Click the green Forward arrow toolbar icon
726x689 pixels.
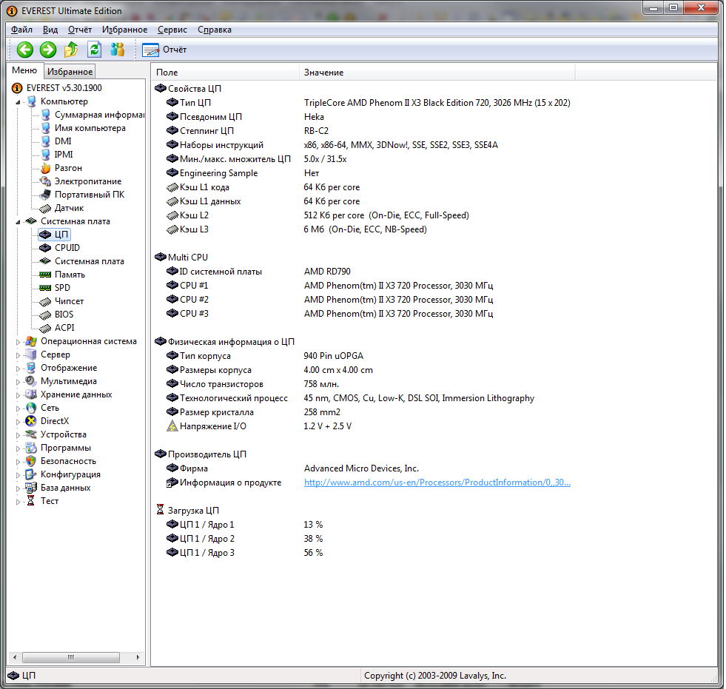(x=47, y=50)
